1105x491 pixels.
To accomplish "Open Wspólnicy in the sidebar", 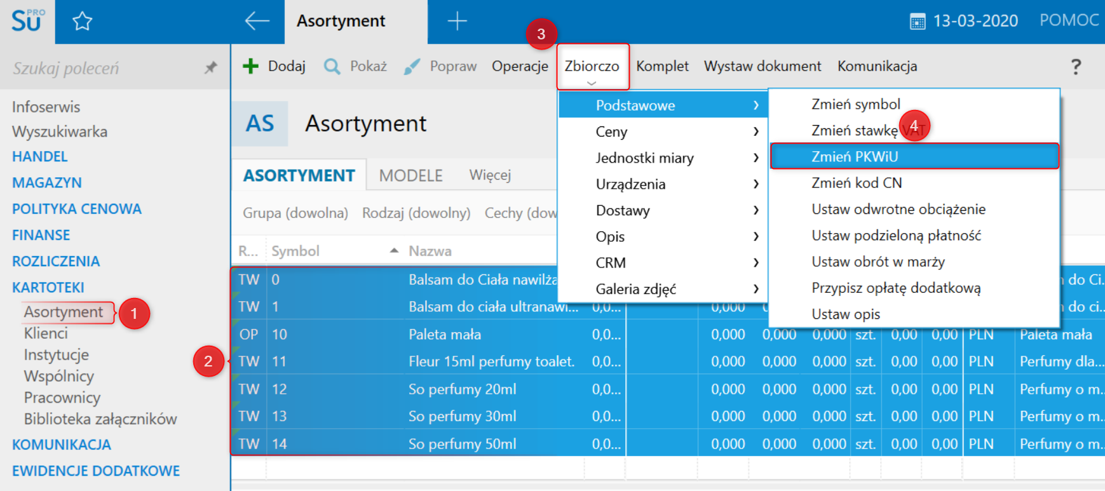I will [x=58, y=376].
